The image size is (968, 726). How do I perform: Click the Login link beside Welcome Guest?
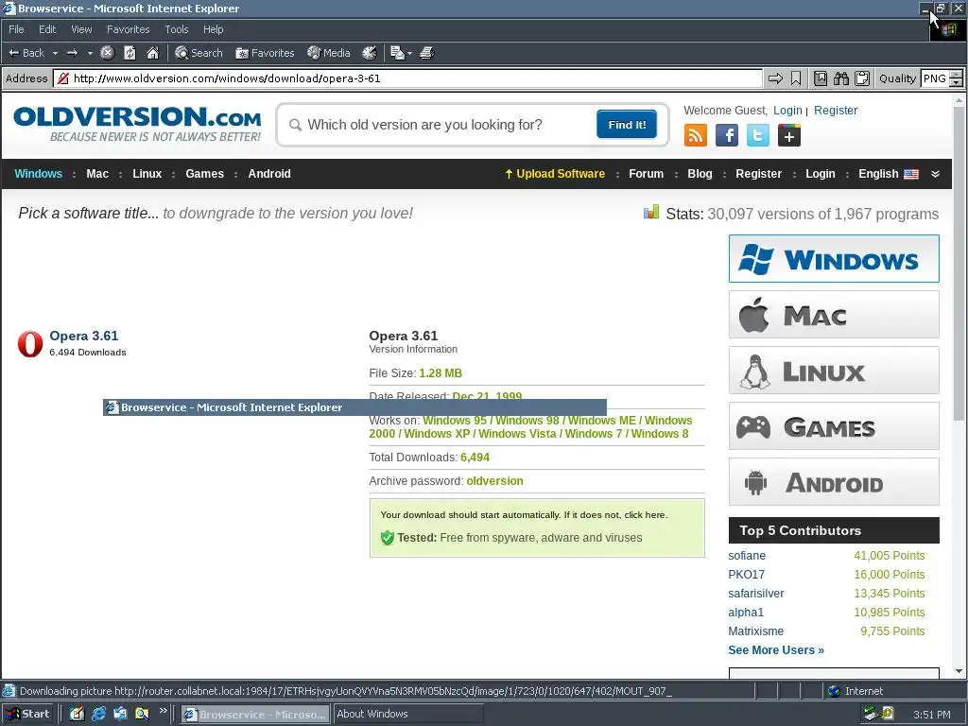click(787, 111)
